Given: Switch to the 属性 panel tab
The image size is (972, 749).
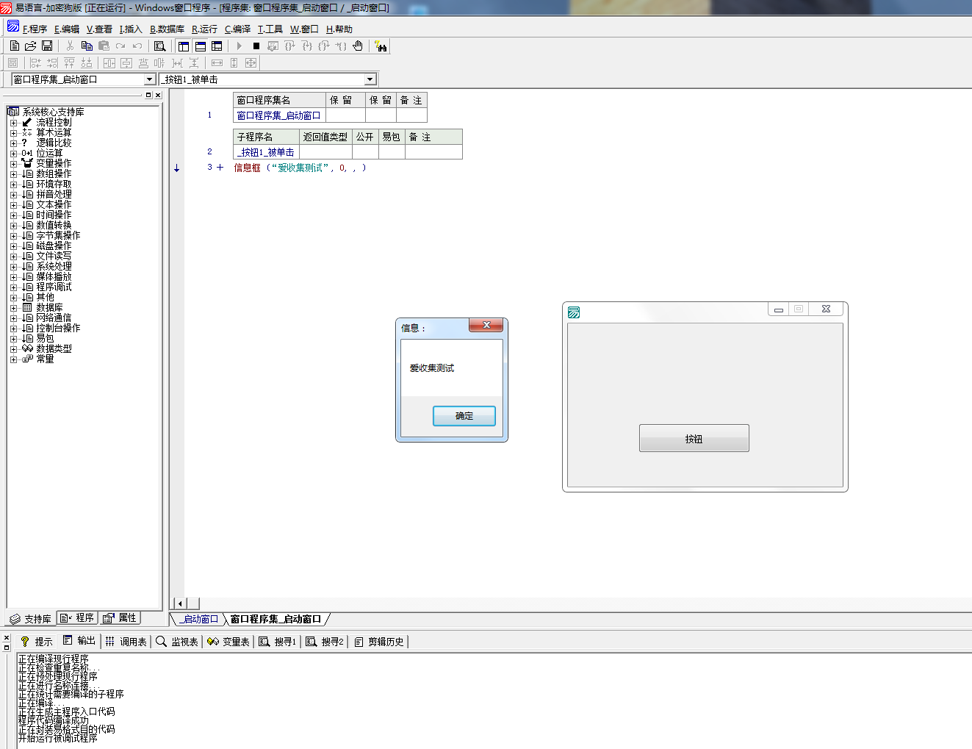Looking at the screenshot, I should (x=120, y=618).
